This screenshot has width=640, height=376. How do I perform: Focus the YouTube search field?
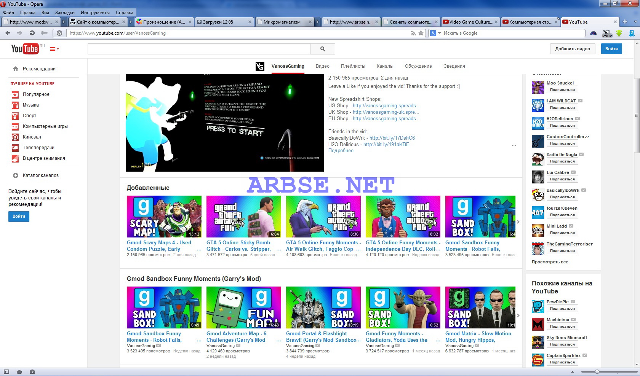point(199,49)
